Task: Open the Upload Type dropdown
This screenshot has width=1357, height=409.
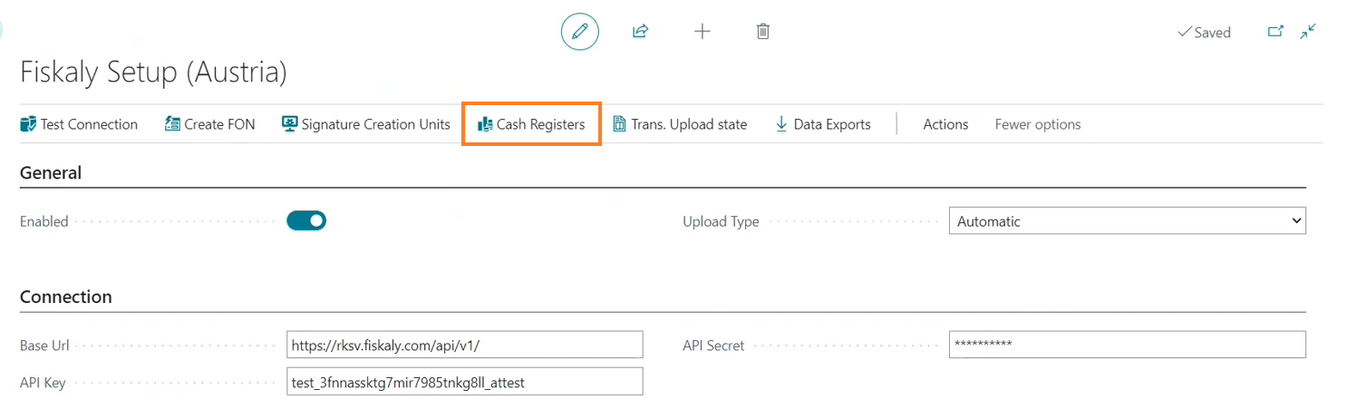Action: pos(1127,220)
